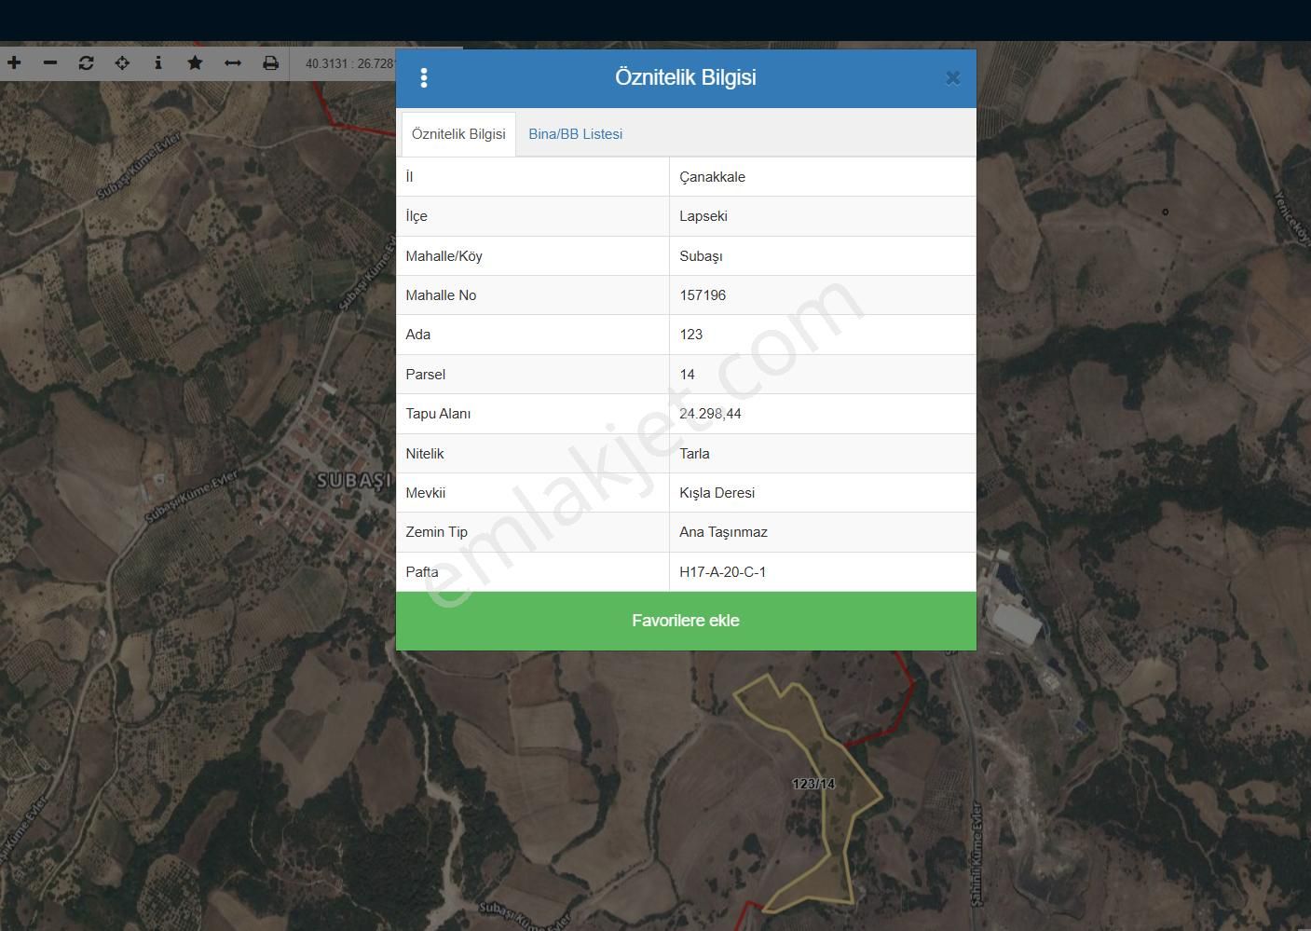Click the Subaşı village value
This screenshot has width=1311, height=931.
pos(701,256)
